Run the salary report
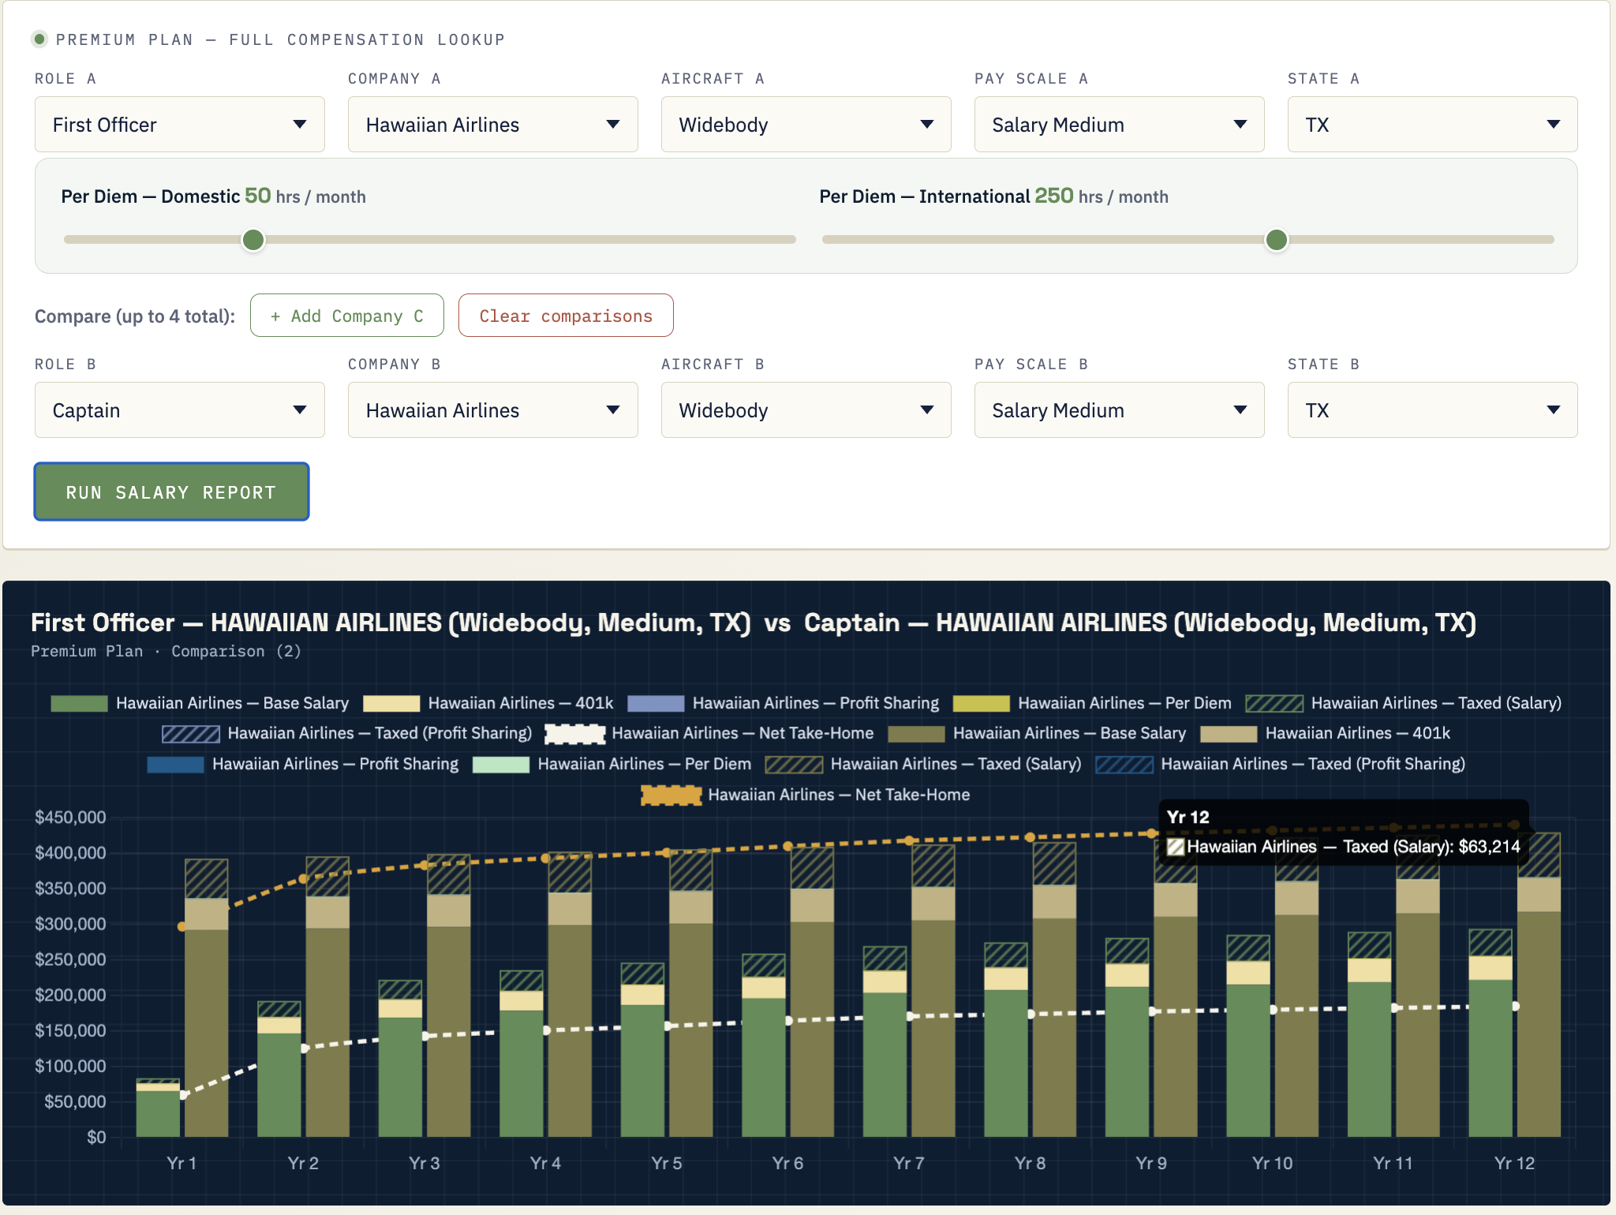Viewport: 1616px width, 1215px height. point(171,492)
